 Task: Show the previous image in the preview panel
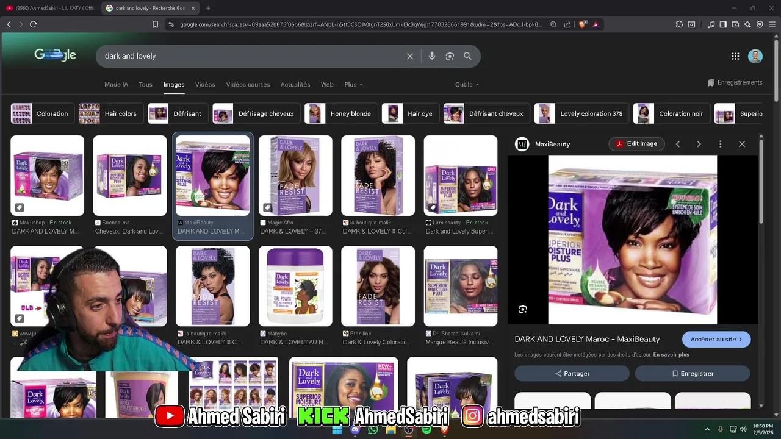coord(677,144)
